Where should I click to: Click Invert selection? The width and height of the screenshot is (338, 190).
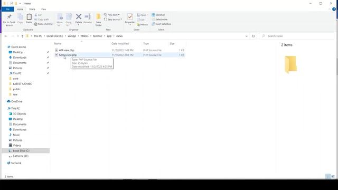[161, 24]
